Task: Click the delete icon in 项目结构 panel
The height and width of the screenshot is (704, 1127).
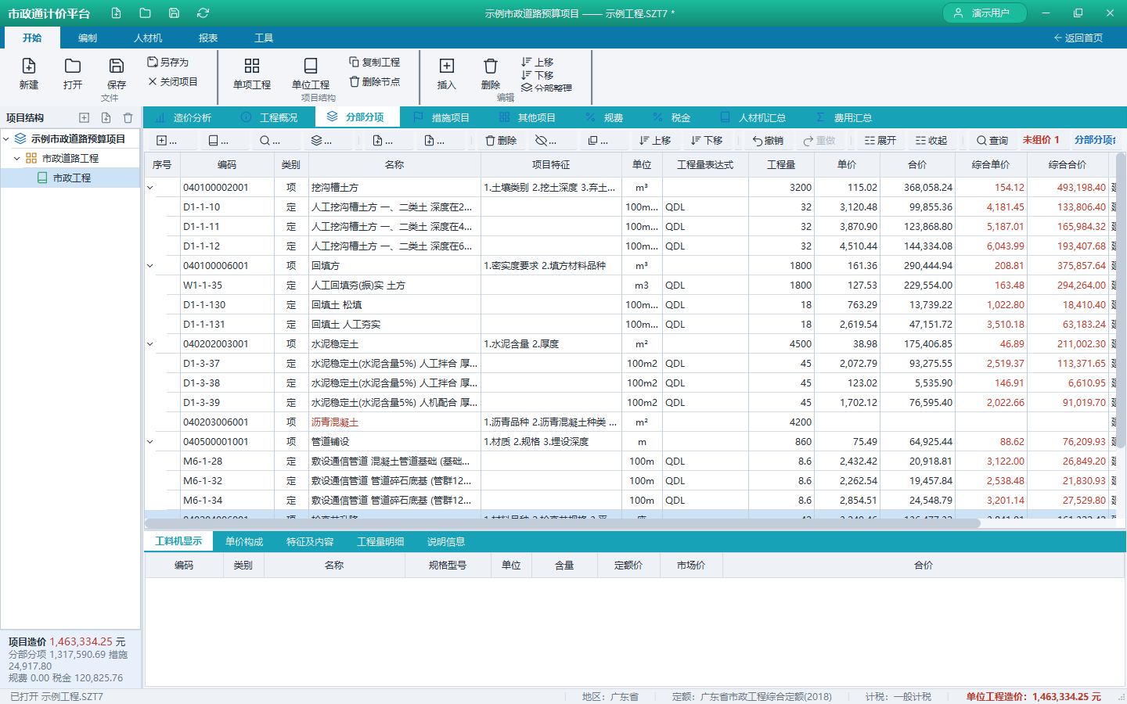Action: point(128,118)
